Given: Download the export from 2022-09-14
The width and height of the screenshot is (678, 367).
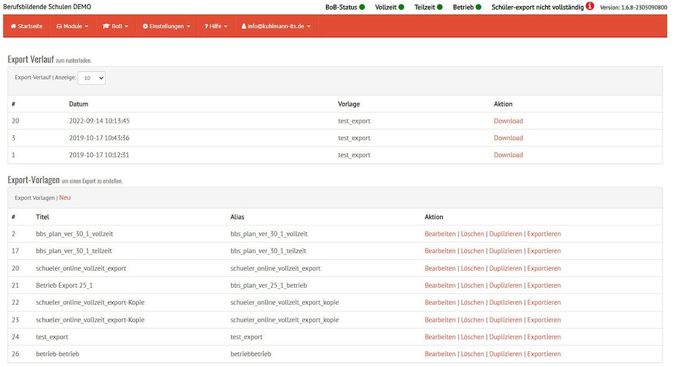Looking at the screenshot, I should pyautogui.click(x=508, y=121).
